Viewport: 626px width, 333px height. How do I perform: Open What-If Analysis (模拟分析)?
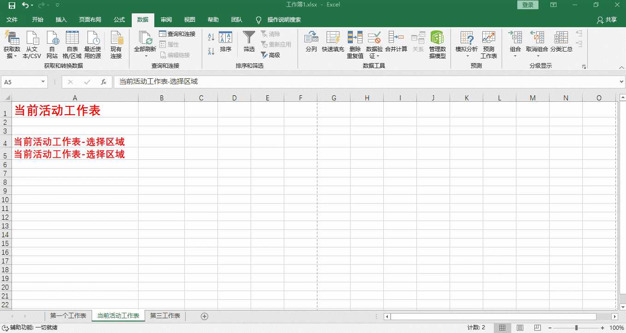(x=467, y=45)
